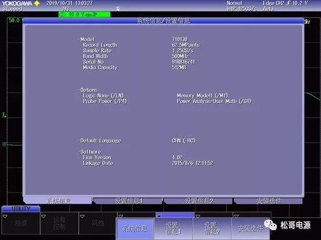Click the Power Analysis+User Math (/G4) option
This screenshot has height=240, width=321.
(x=214, y=101)
